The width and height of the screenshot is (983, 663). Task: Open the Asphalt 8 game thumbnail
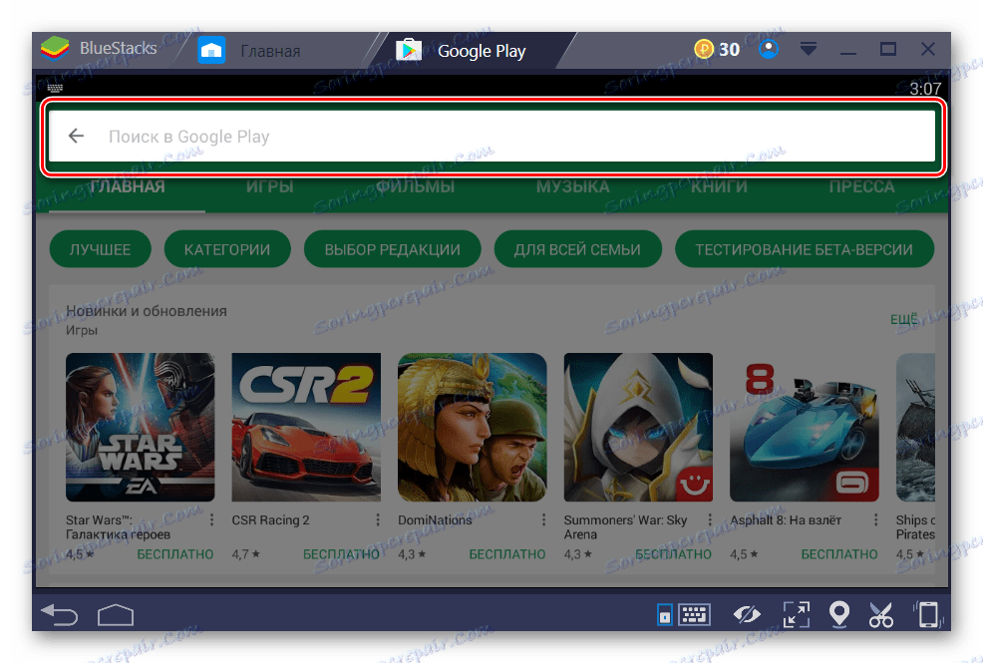tap(805, 427)
